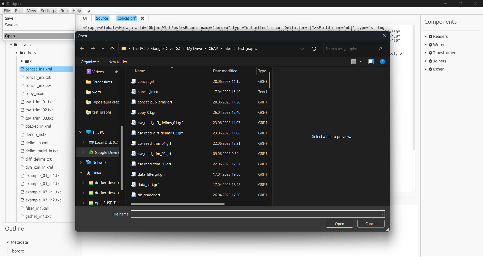The height and width of the screenshot is (257, 483).
Task: Go up one folder level arrow
Action: click(112, 49)
